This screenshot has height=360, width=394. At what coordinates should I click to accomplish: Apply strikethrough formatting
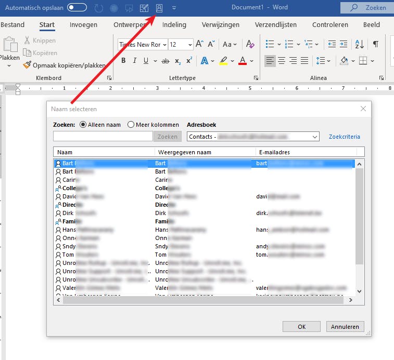point(166,61)
